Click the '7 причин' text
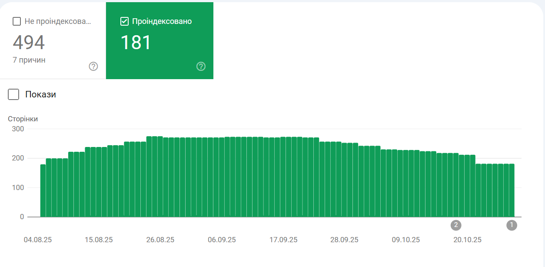545x267 pixels. click(29, 60)
